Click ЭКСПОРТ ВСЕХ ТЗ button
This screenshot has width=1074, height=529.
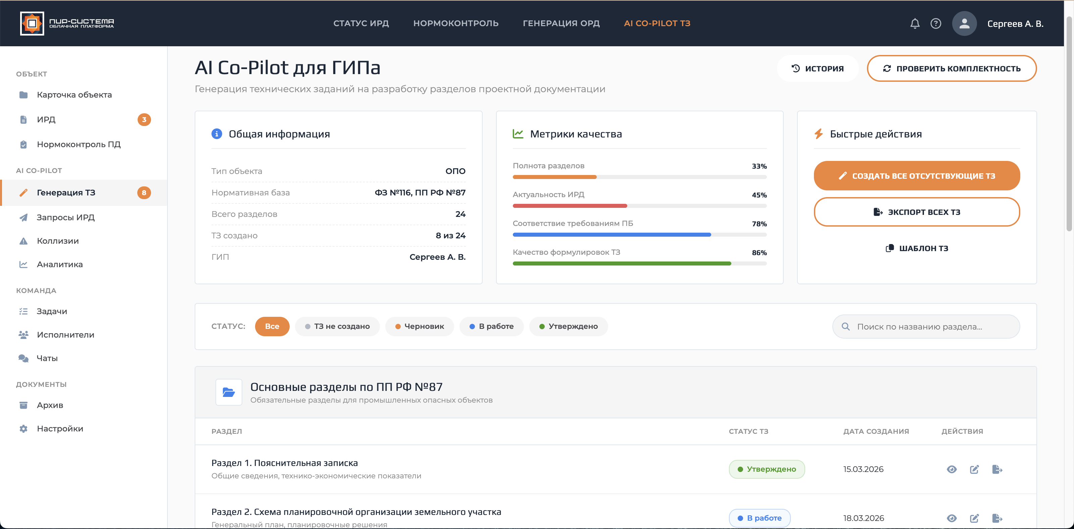pos(916,212)
